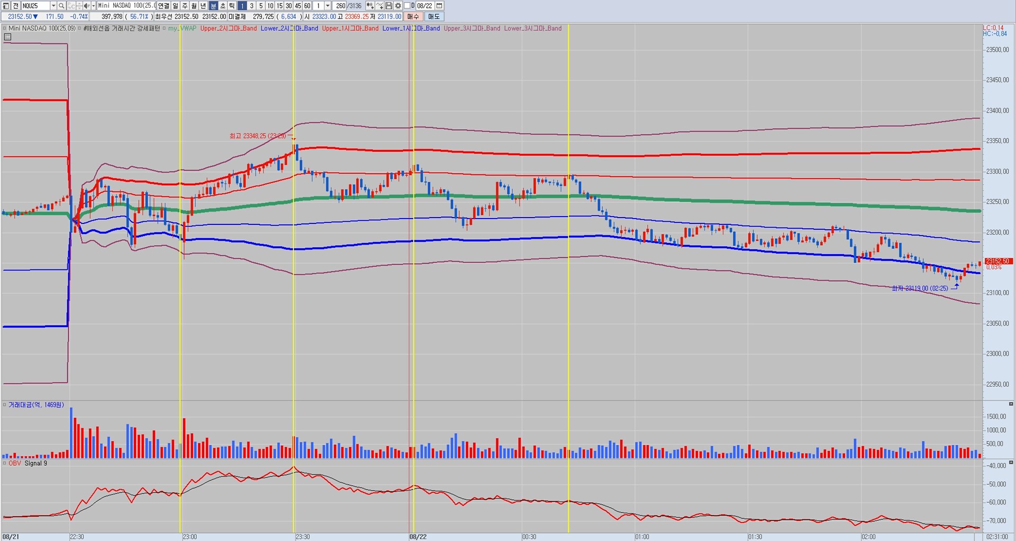Select the 틱 (tick) period tab
Screen dimensions: 1016x541
(x=232, y=6)
